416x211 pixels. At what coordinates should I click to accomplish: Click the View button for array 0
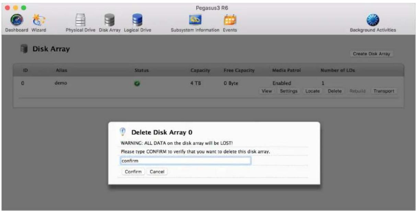pos(266,91)
